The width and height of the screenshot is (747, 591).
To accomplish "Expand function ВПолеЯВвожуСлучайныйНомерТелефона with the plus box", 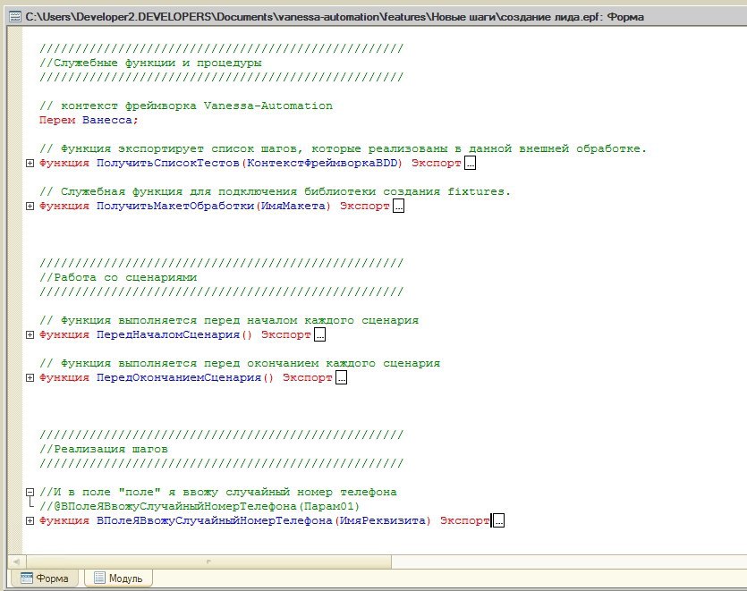I will [30, 520].
